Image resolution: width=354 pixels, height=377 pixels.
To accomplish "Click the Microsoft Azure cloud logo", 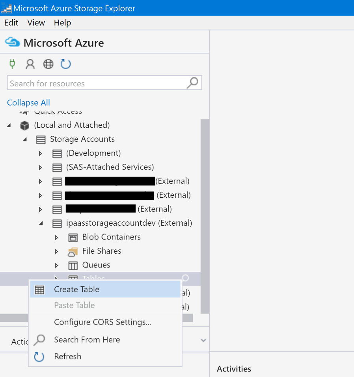I will coord(13,43).
